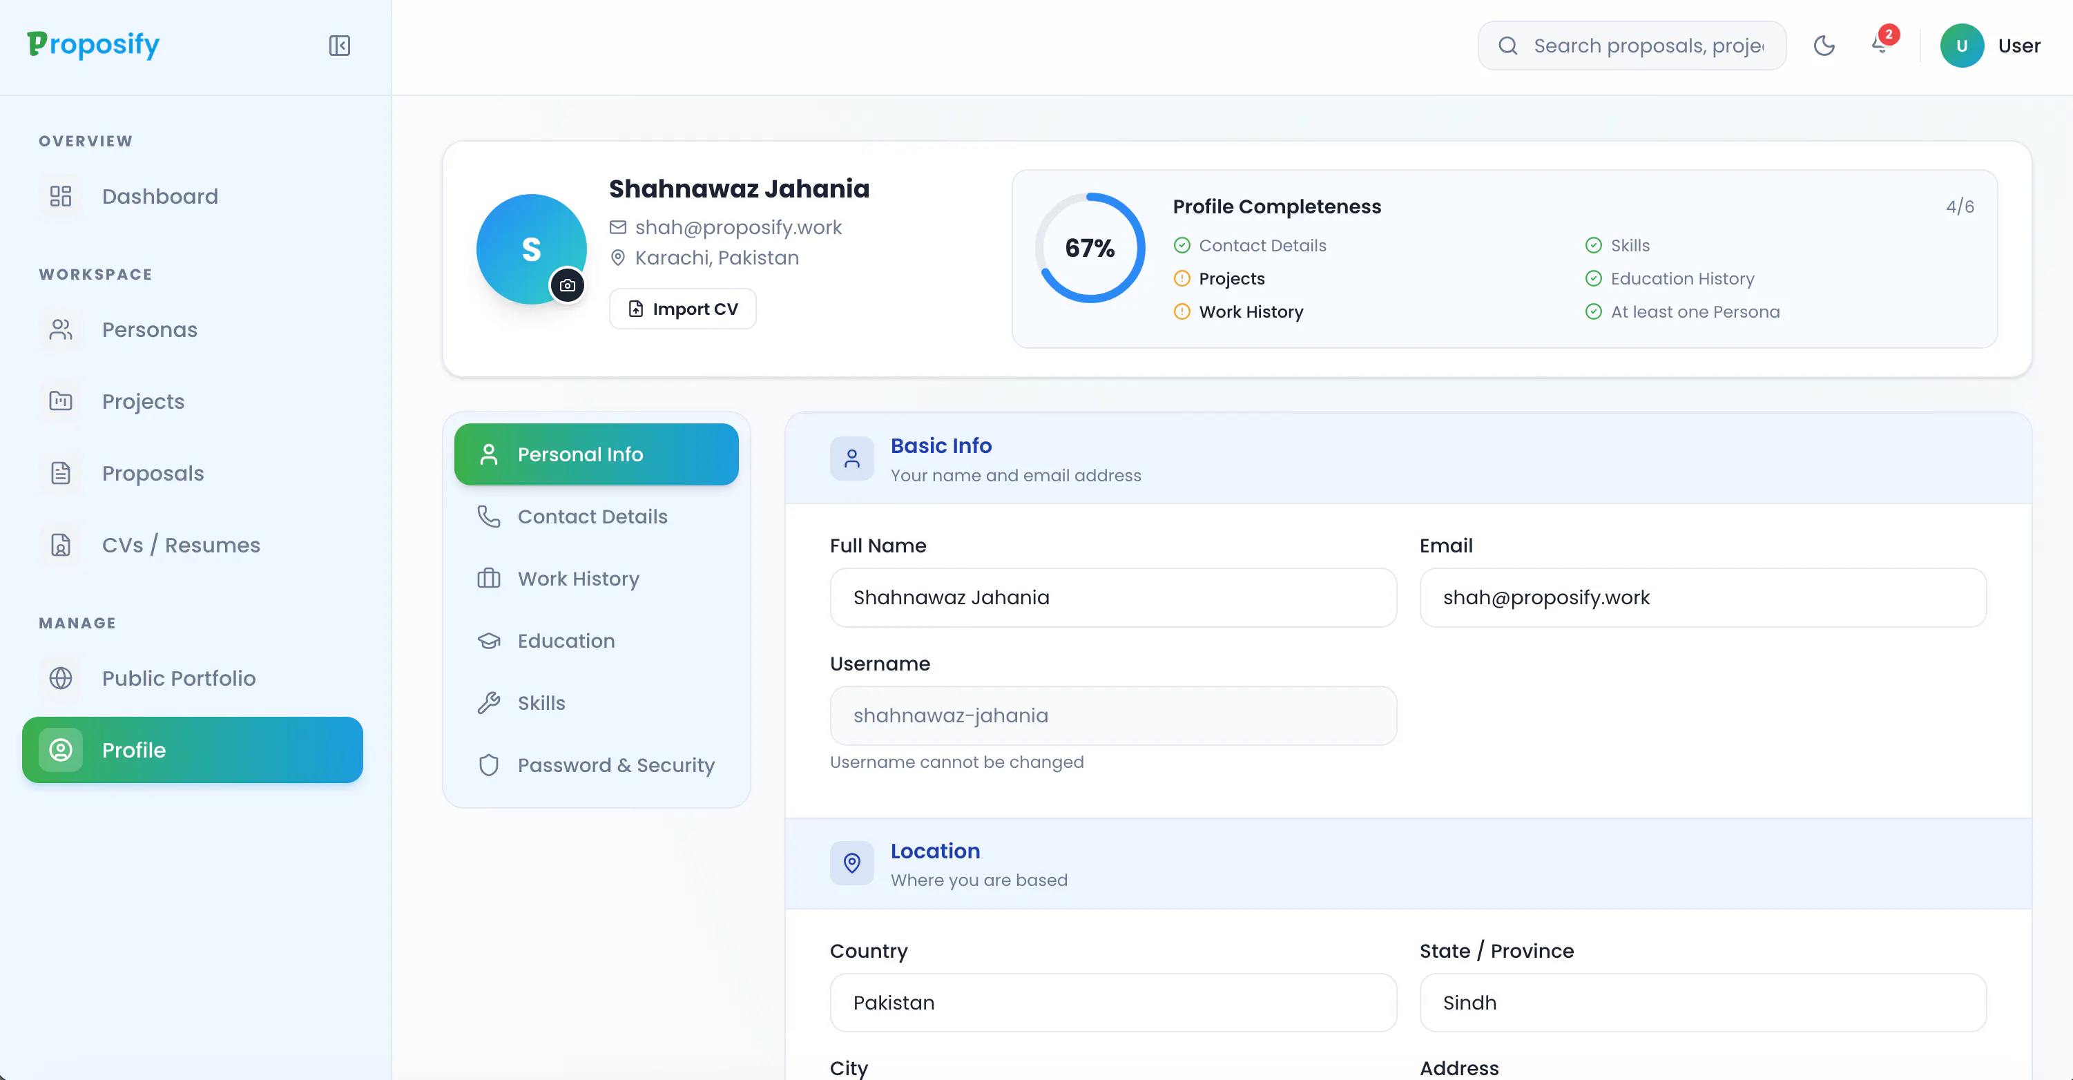Open notifications bell with badge
The height and width of the screenshot is (1080, 2073).
tap(1882, 44)
